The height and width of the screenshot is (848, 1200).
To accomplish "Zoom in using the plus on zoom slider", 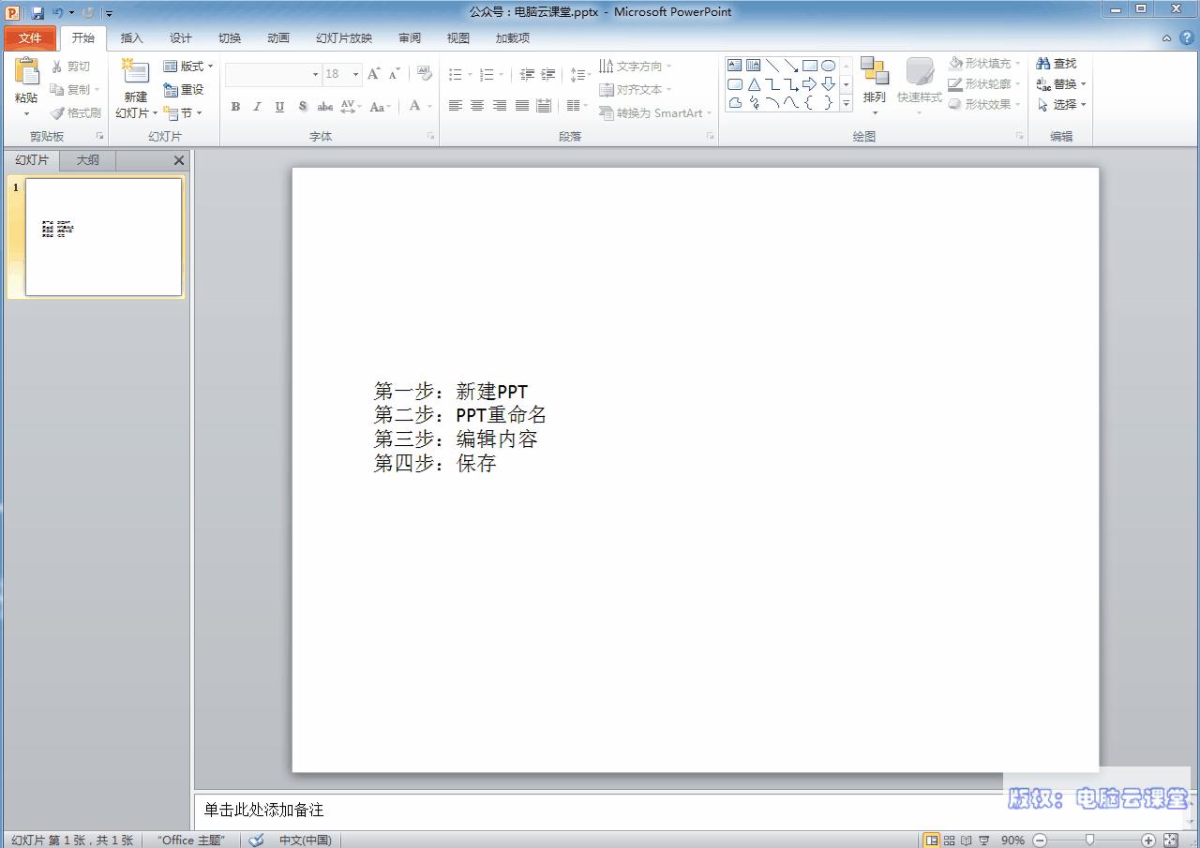I will (x=1146, y=841).
